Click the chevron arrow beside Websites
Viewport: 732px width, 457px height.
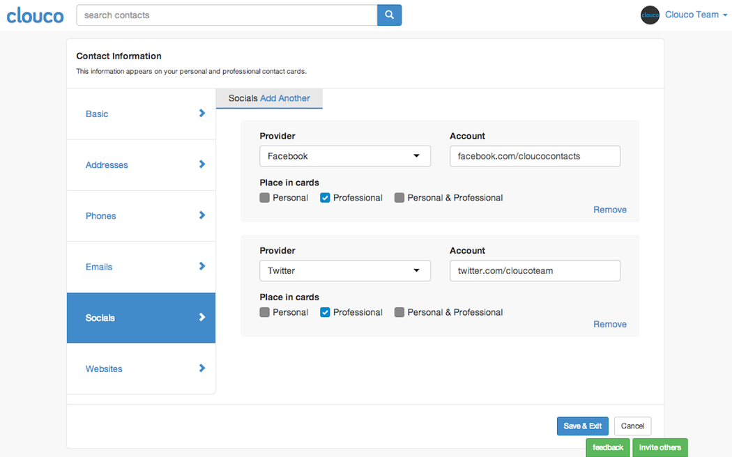(202, 368)
